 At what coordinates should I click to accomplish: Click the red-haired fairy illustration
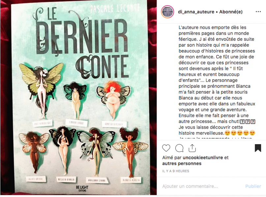pyautogui.click(x=113, y=99)
